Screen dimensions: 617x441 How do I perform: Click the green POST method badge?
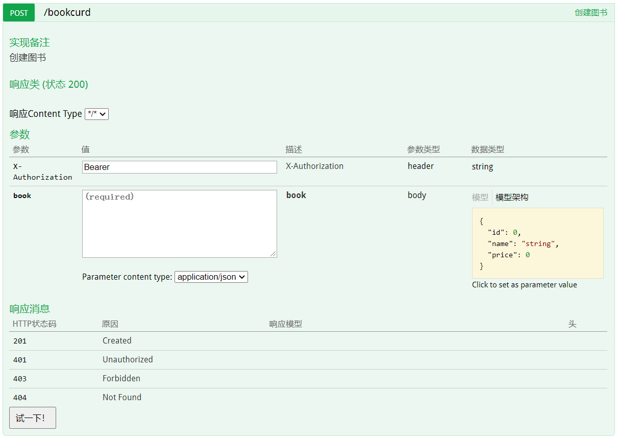tap(19, 13)
